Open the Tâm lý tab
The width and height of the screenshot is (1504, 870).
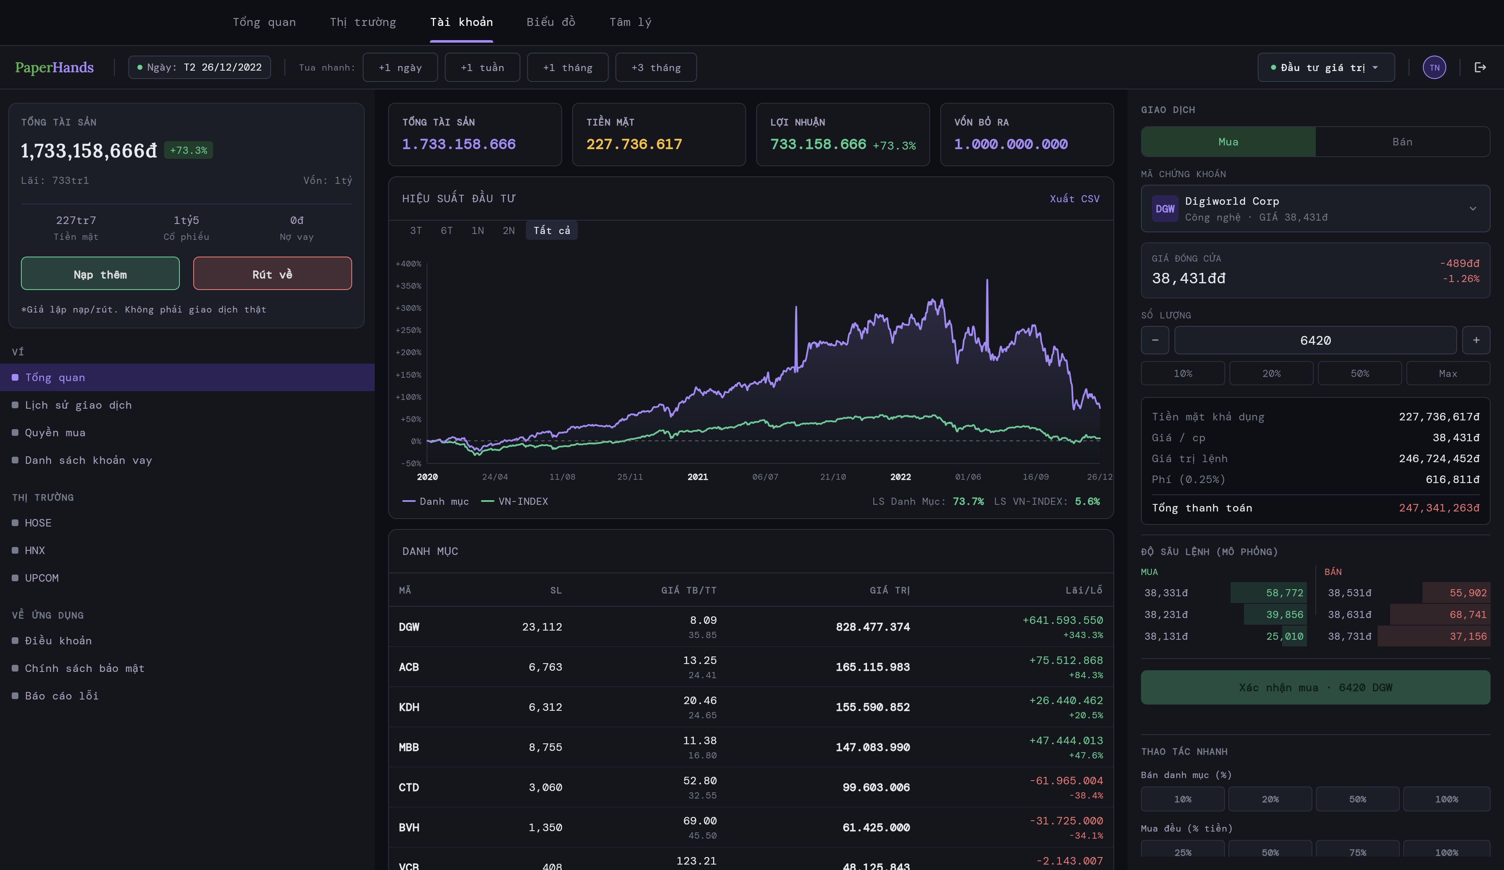[x=630, y=22]
